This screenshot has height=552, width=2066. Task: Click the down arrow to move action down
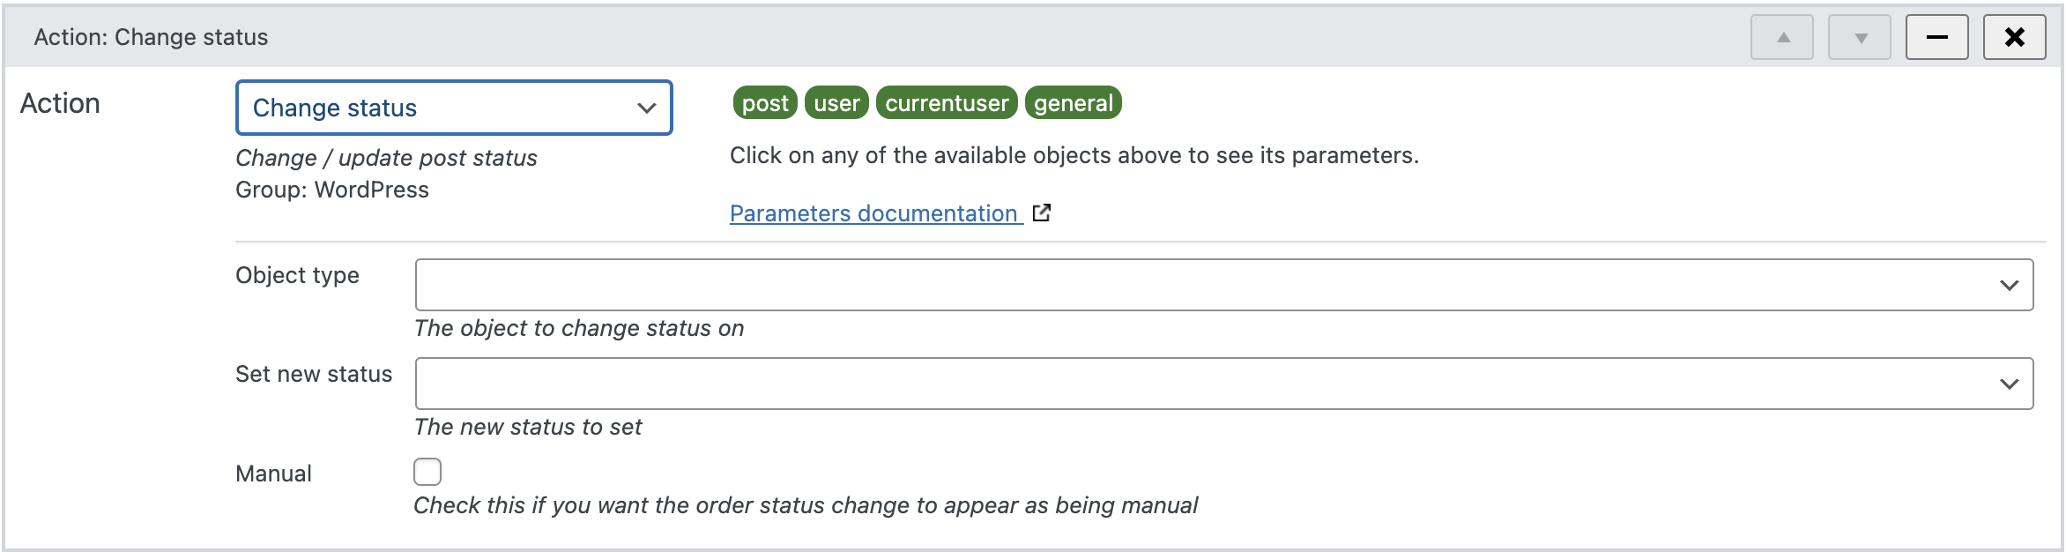[x=1859, y=36]
